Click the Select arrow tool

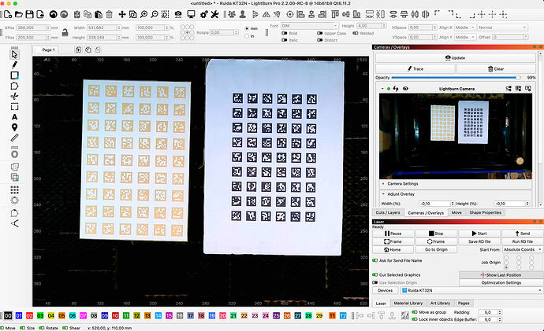point(14,54)
